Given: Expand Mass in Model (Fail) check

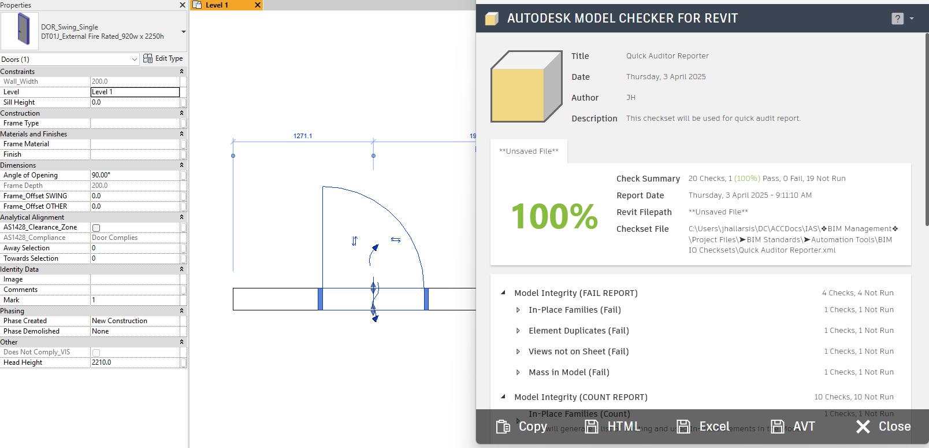Looking at the screenshot, I should [518, 372].
